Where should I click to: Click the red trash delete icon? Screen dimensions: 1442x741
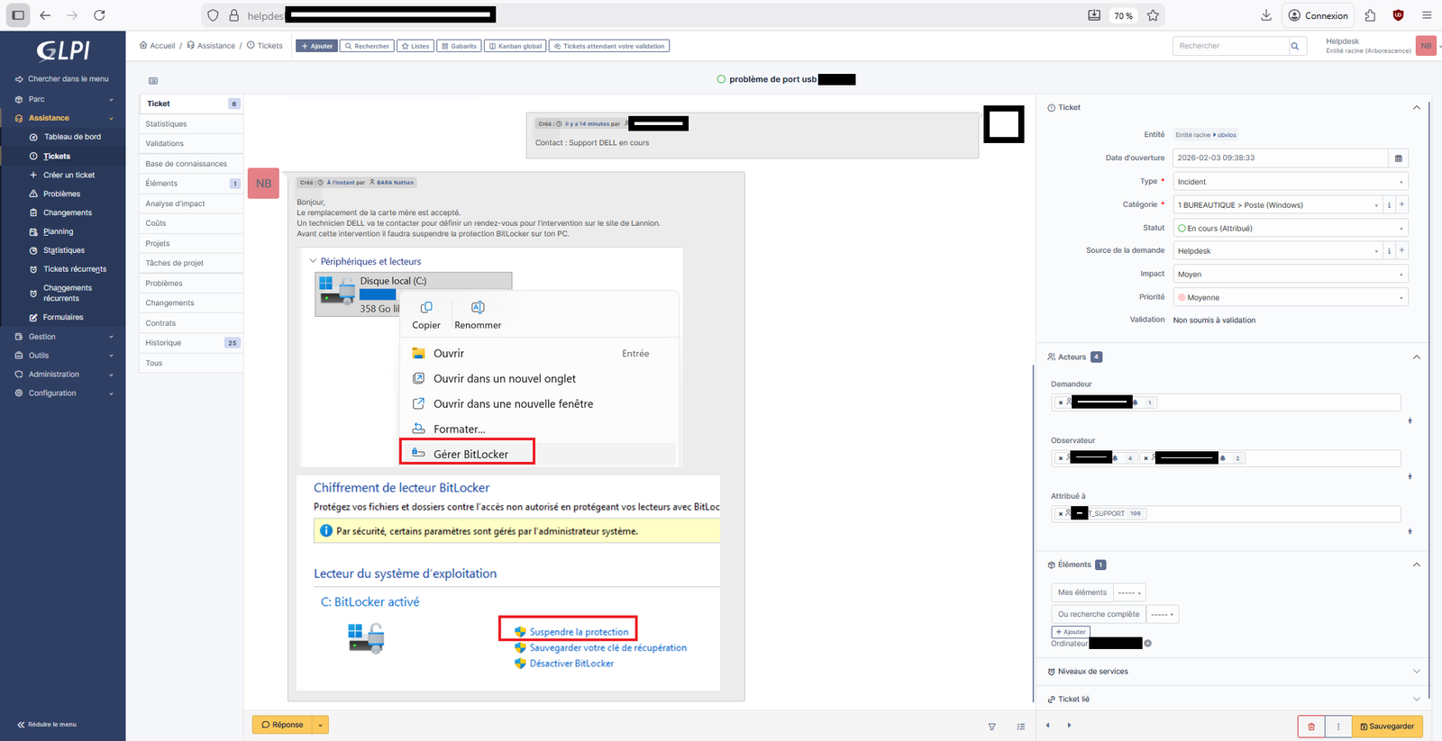click(1310, 727)
